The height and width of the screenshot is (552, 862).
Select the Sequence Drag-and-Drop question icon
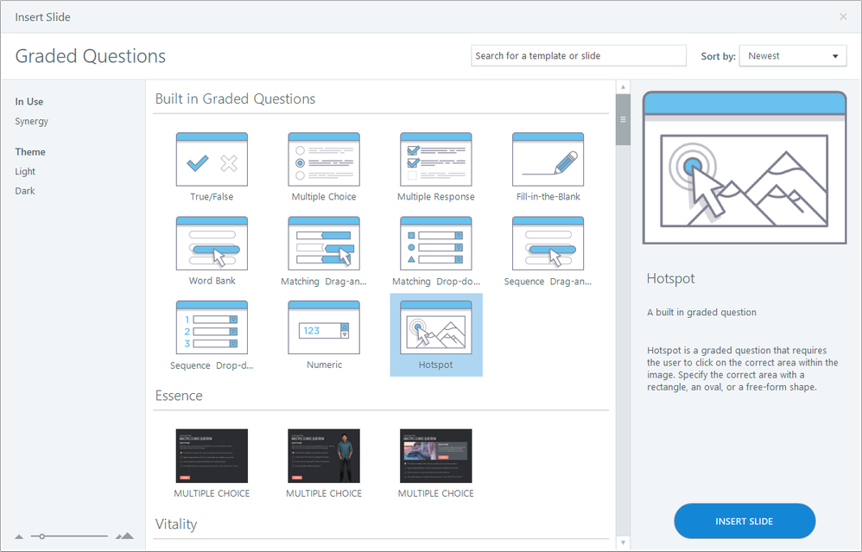click(548, 244)
